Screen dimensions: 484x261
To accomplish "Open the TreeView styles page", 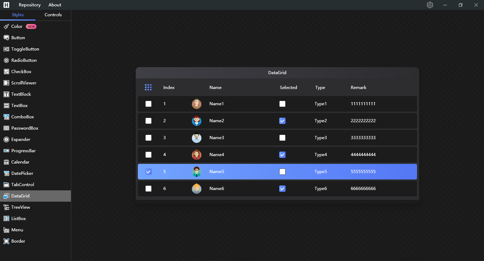I will (21, 207).
